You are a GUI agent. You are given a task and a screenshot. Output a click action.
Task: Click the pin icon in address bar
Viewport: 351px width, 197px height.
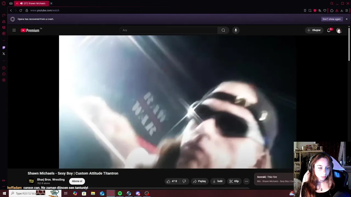[x=305, y=10]
